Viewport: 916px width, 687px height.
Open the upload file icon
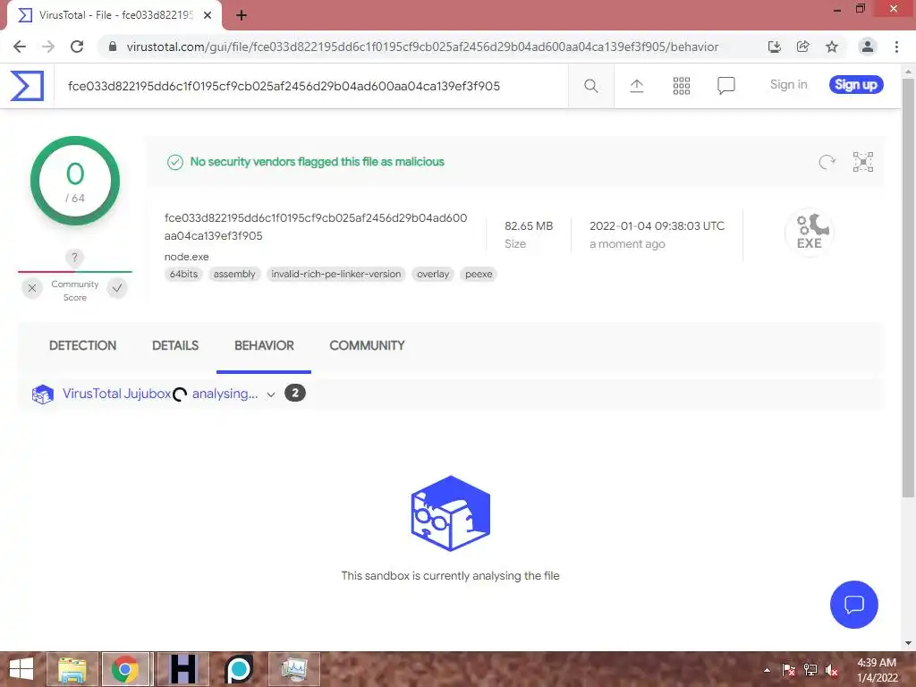(x=637, y=86)
